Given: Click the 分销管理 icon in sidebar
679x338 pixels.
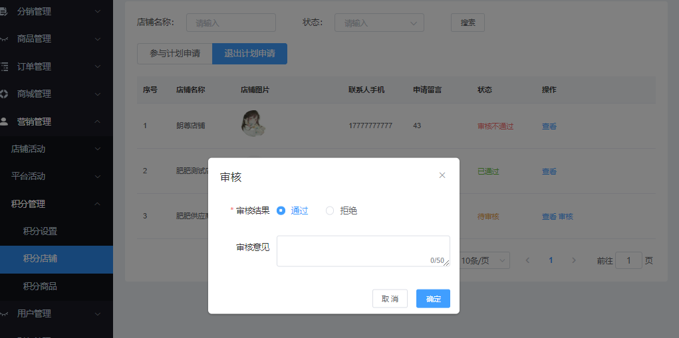Looking at the screenshot, I should [x=4, y=11].
